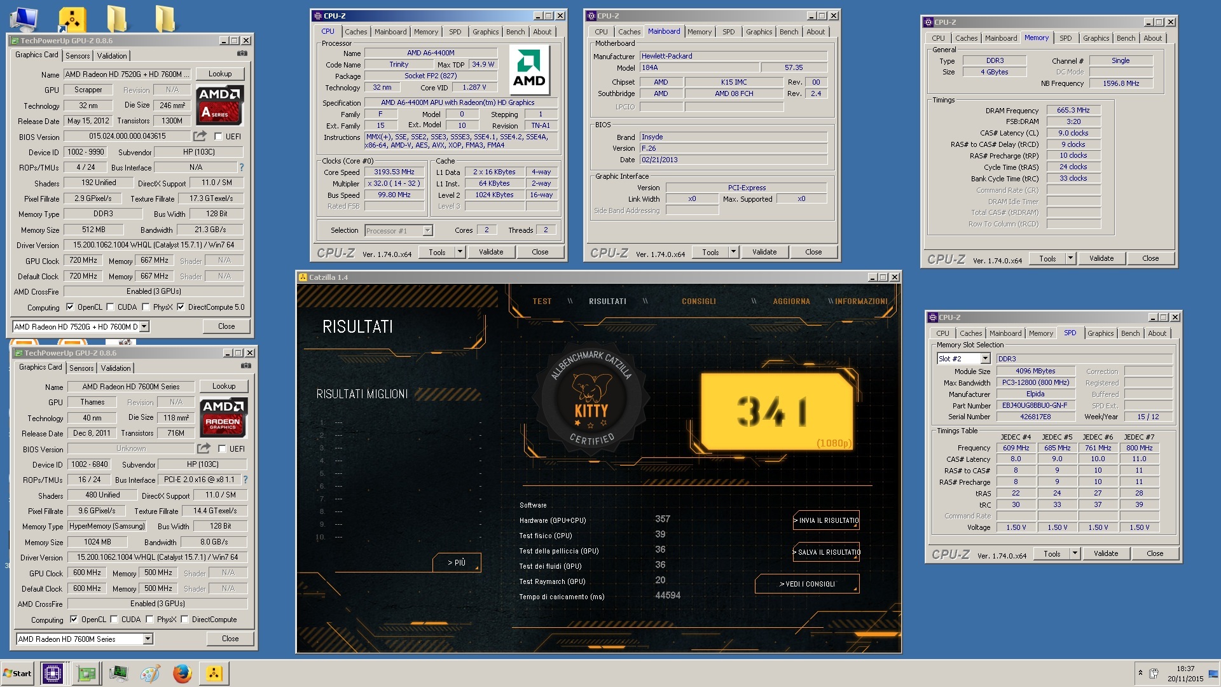Image resolution: width=1221 pixels, height=687 pixels.
Task: Open Graphics tab in CPU-Z Mainboard window
Action: coord(759,32)
